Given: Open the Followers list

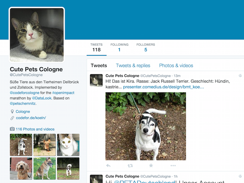Looking at the screenshot, I should click(x=146, y=47).
